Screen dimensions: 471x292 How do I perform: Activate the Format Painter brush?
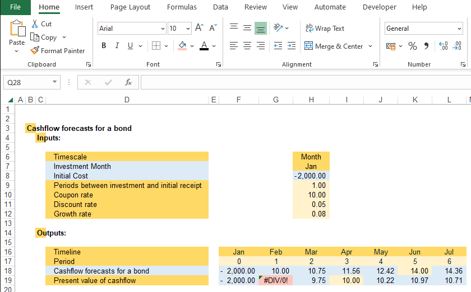[58, 50]
